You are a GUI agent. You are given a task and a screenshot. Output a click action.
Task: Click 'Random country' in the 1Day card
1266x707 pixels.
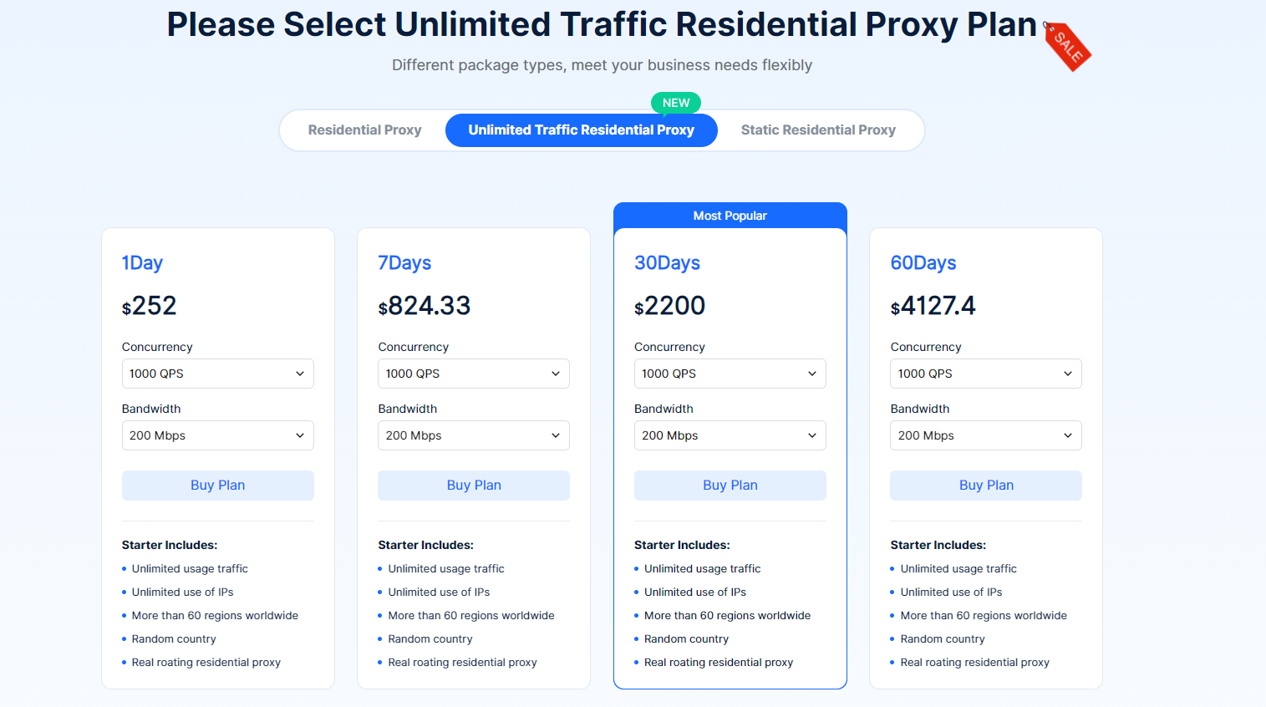[x=174, y=638]
